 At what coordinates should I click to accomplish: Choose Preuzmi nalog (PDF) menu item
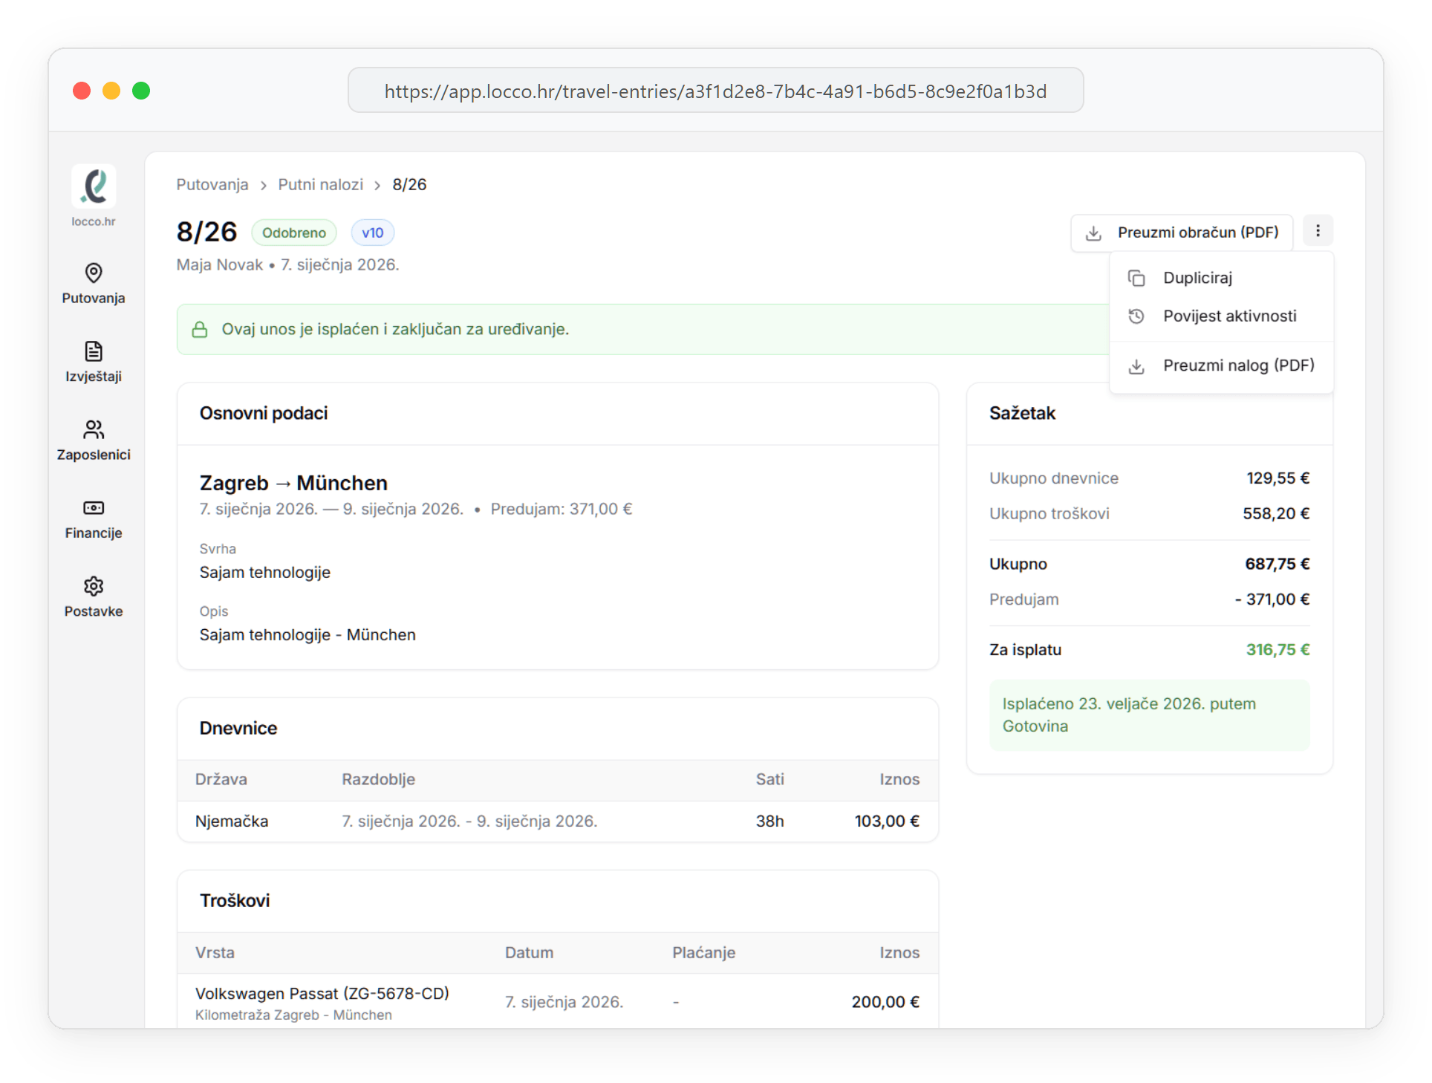click(x=1238, y=365)
